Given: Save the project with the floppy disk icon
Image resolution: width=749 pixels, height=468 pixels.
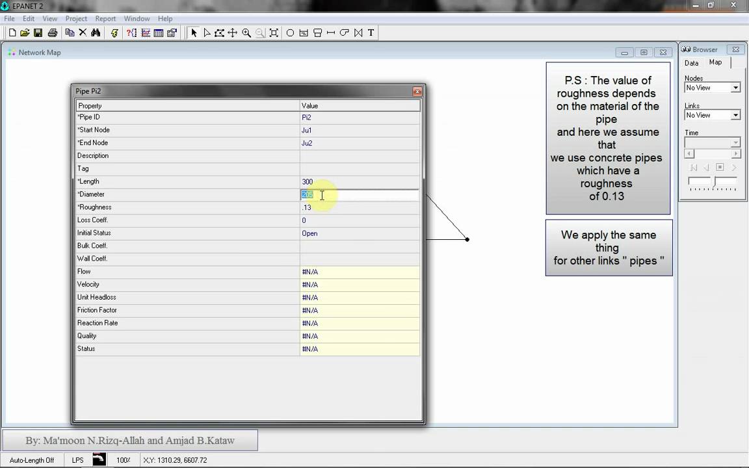Looking at the screenshot, I should pos(38,33).
